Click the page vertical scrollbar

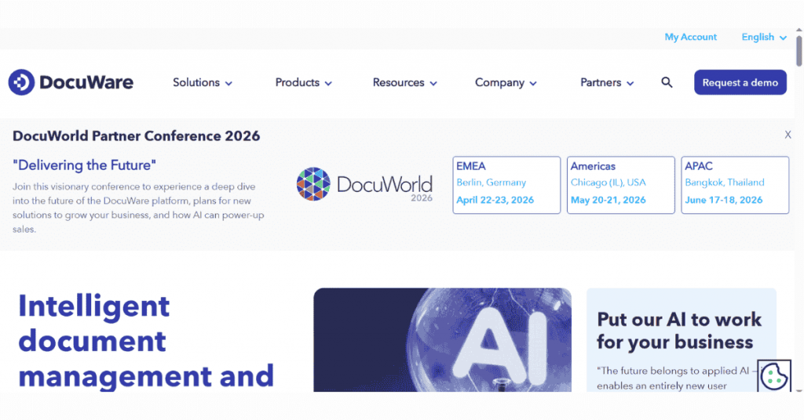(x=799, y=51)
